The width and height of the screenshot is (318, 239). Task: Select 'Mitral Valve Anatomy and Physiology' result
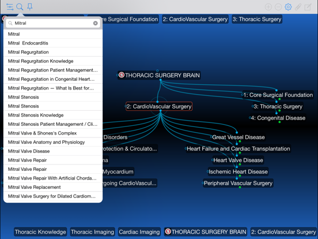[x=53, y=142]
